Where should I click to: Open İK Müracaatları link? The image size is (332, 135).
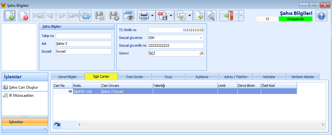click(x=21, y=95)
